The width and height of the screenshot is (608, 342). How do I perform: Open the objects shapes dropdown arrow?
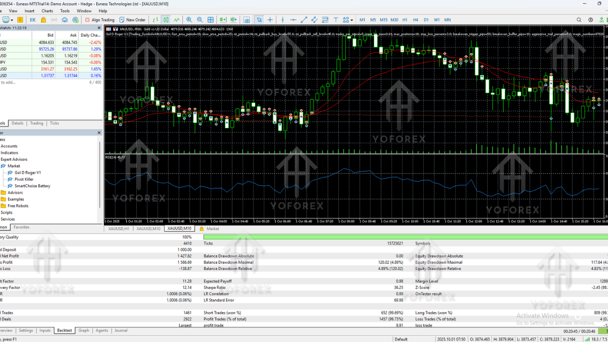[x=351, y=20]
